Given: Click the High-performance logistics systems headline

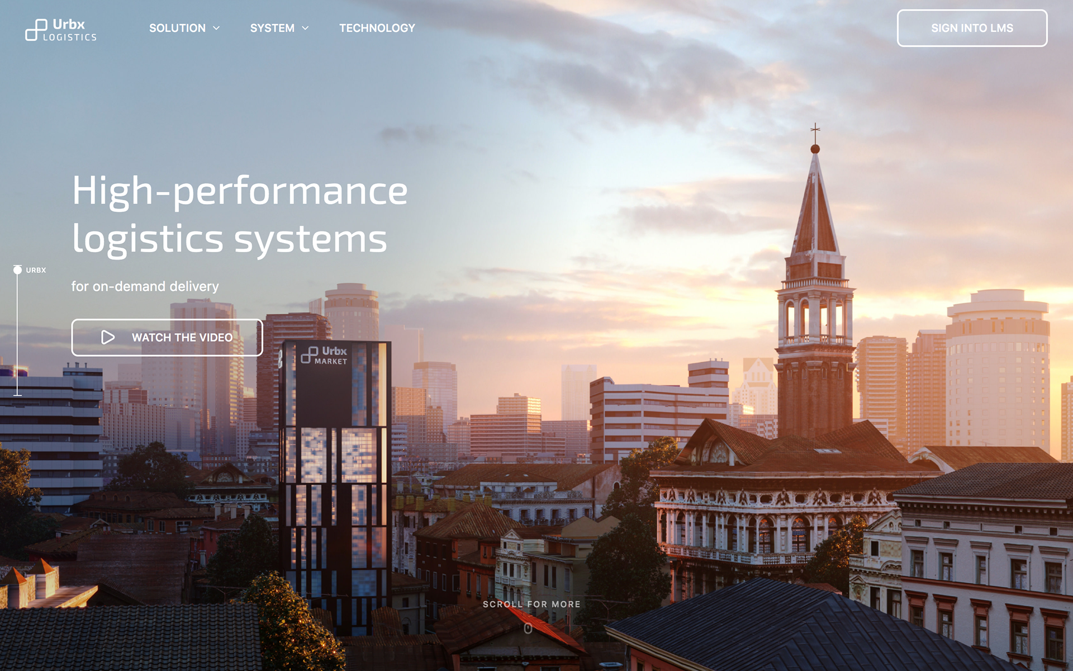Looking at the screenshot, I should [240, 215].
